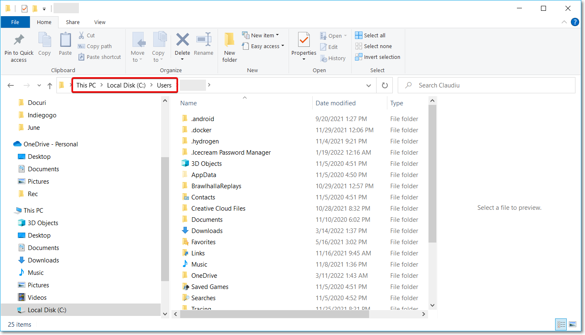
Task: Switch to the View ribbon tab
Action: click(x=100, y=22)
